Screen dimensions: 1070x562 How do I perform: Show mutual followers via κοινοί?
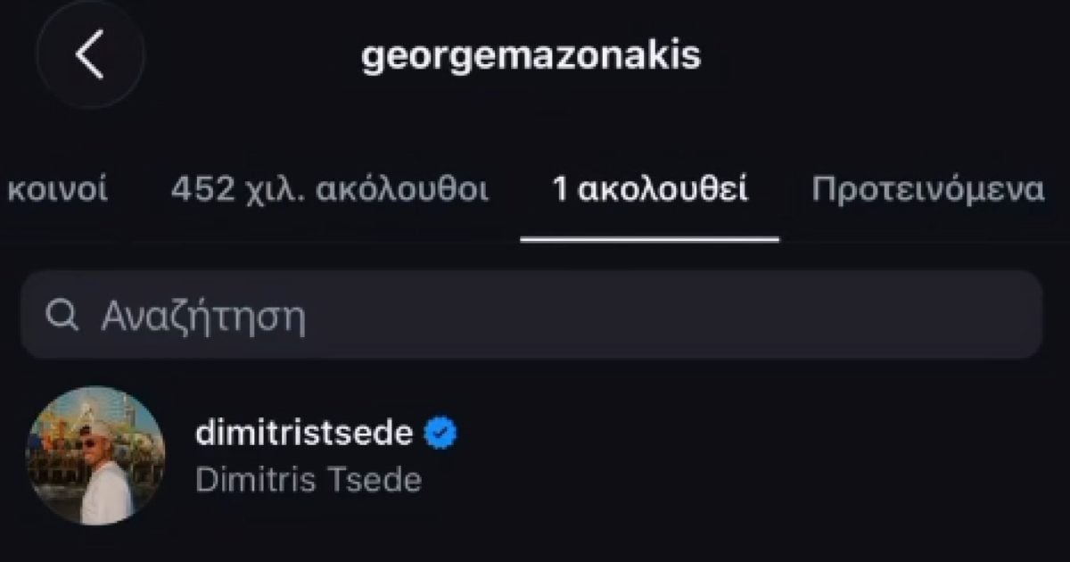58,189
